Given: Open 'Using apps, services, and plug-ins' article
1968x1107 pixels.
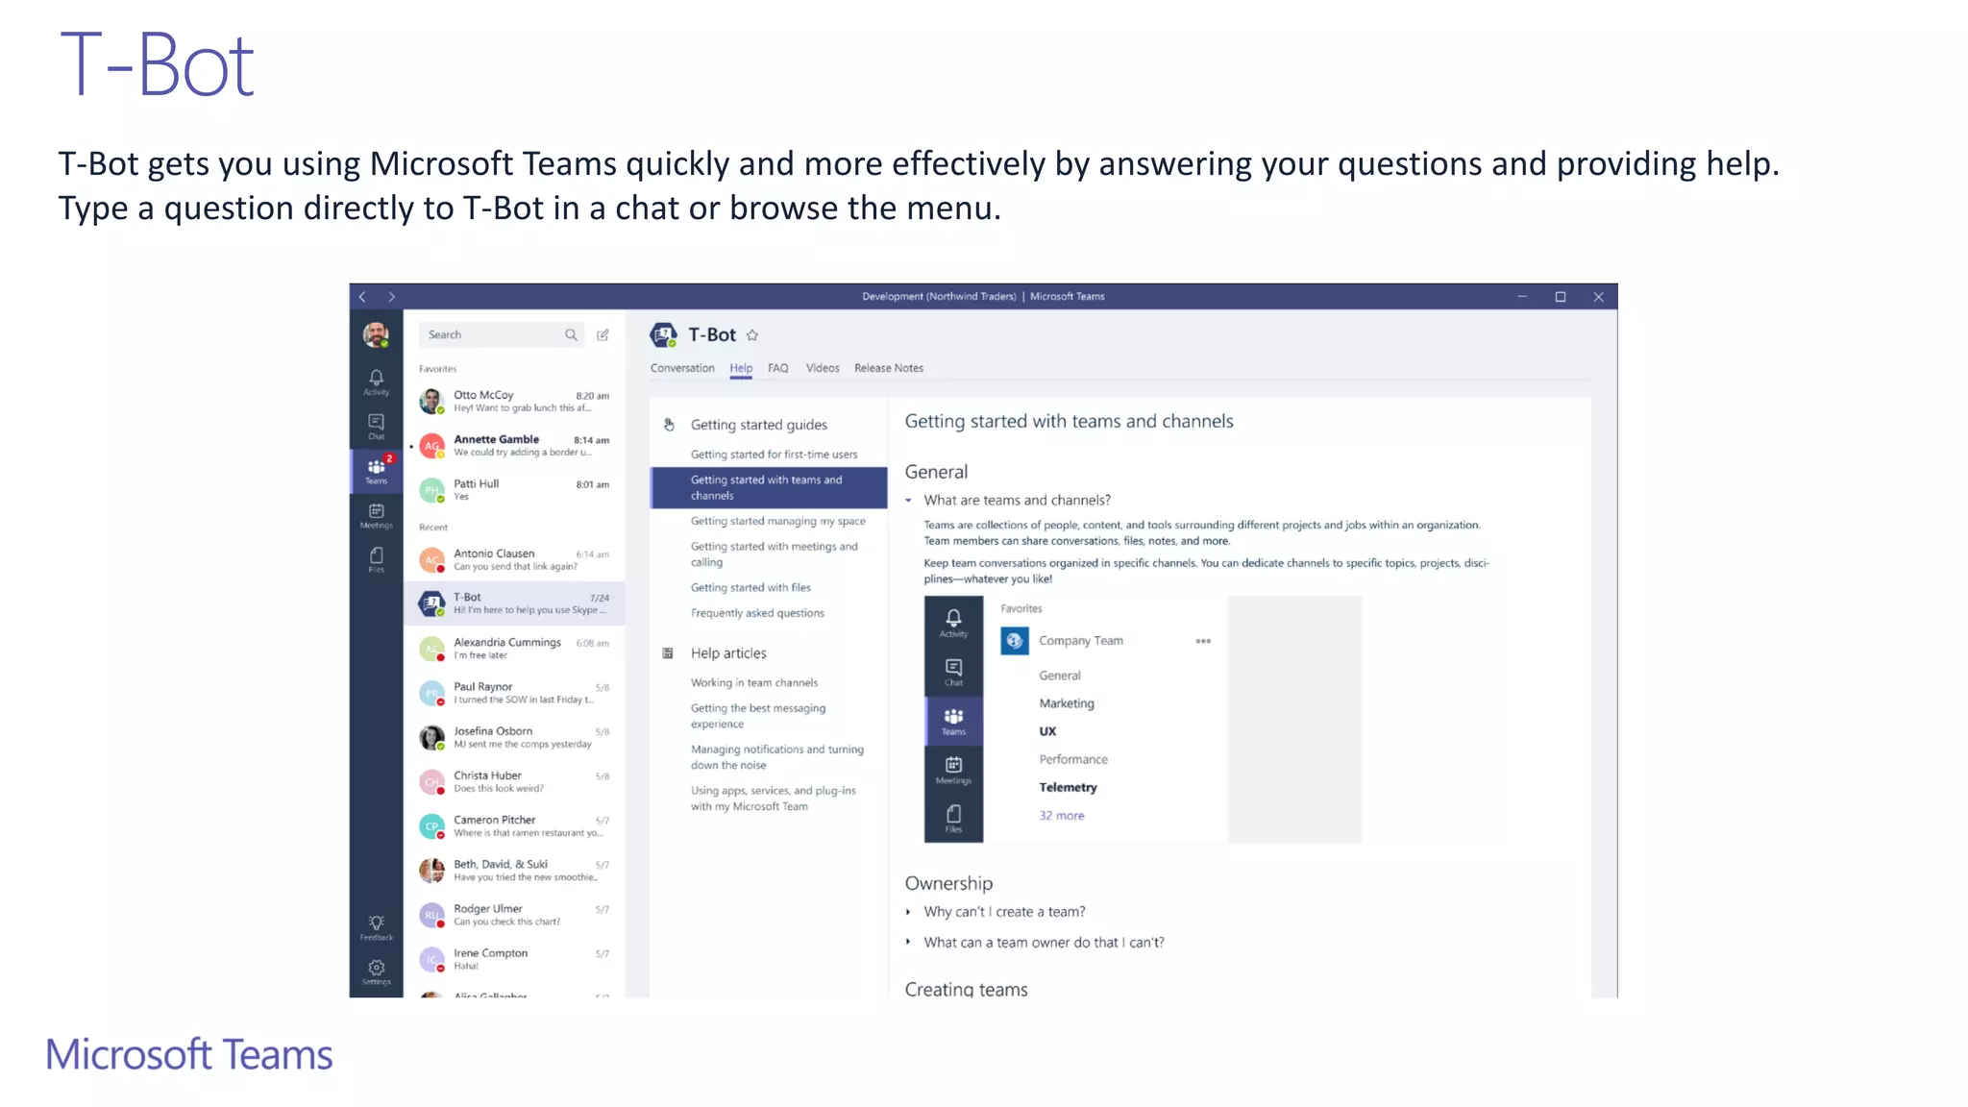Looking at the screenshot, I should pos(774,799).
